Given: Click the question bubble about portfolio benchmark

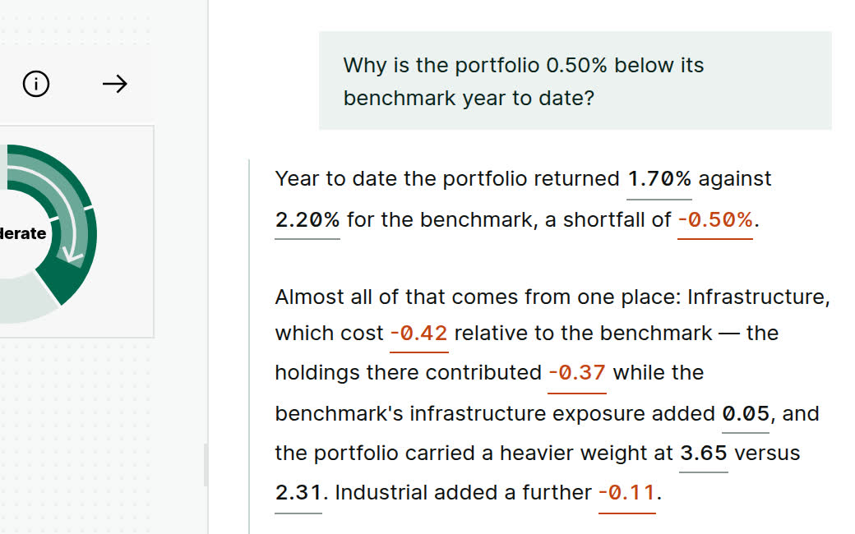Looking at the screenshot, I should (575, 81).
